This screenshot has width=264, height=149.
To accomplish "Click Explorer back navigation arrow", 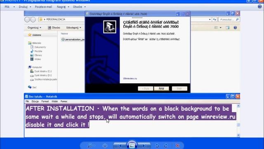I will (27, 19).
